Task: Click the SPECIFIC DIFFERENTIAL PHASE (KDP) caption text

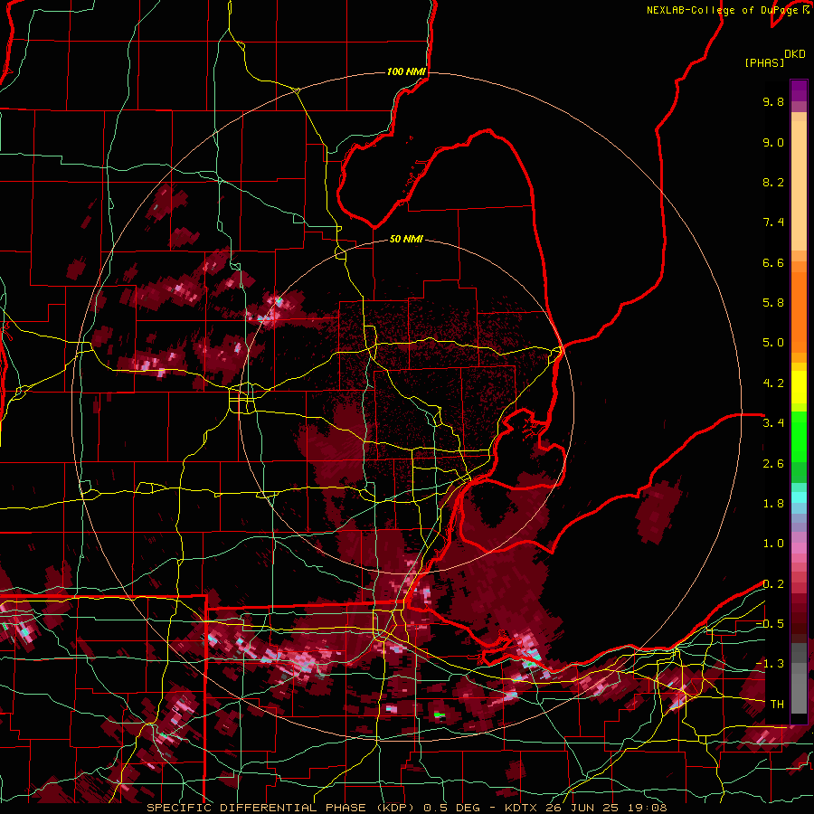Action: coord(283,808)
